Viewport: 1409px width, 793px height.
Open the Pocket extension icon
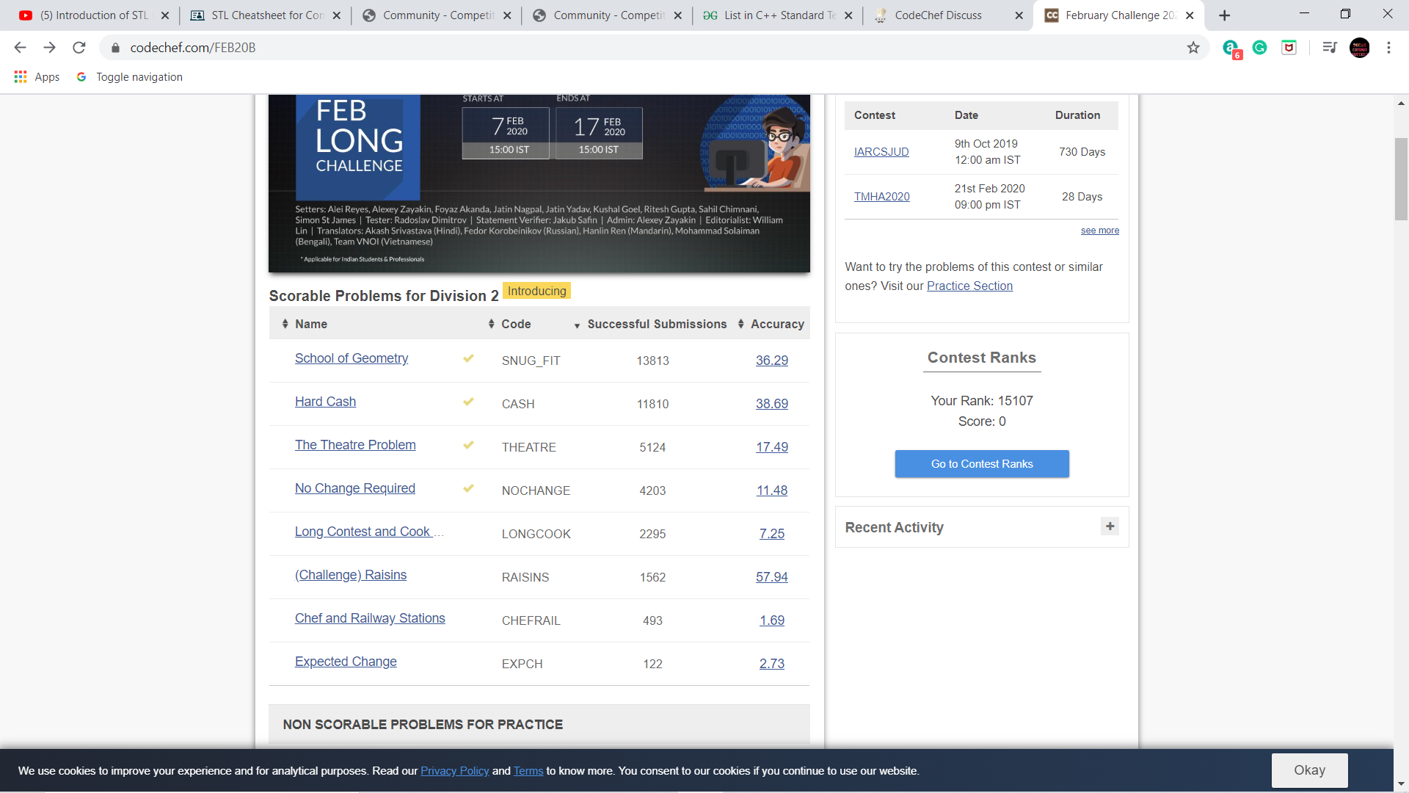[1289, 48]
